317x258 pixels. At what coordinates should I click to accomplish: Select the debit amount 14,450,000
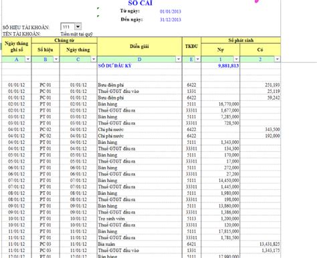tap(229, 180)
